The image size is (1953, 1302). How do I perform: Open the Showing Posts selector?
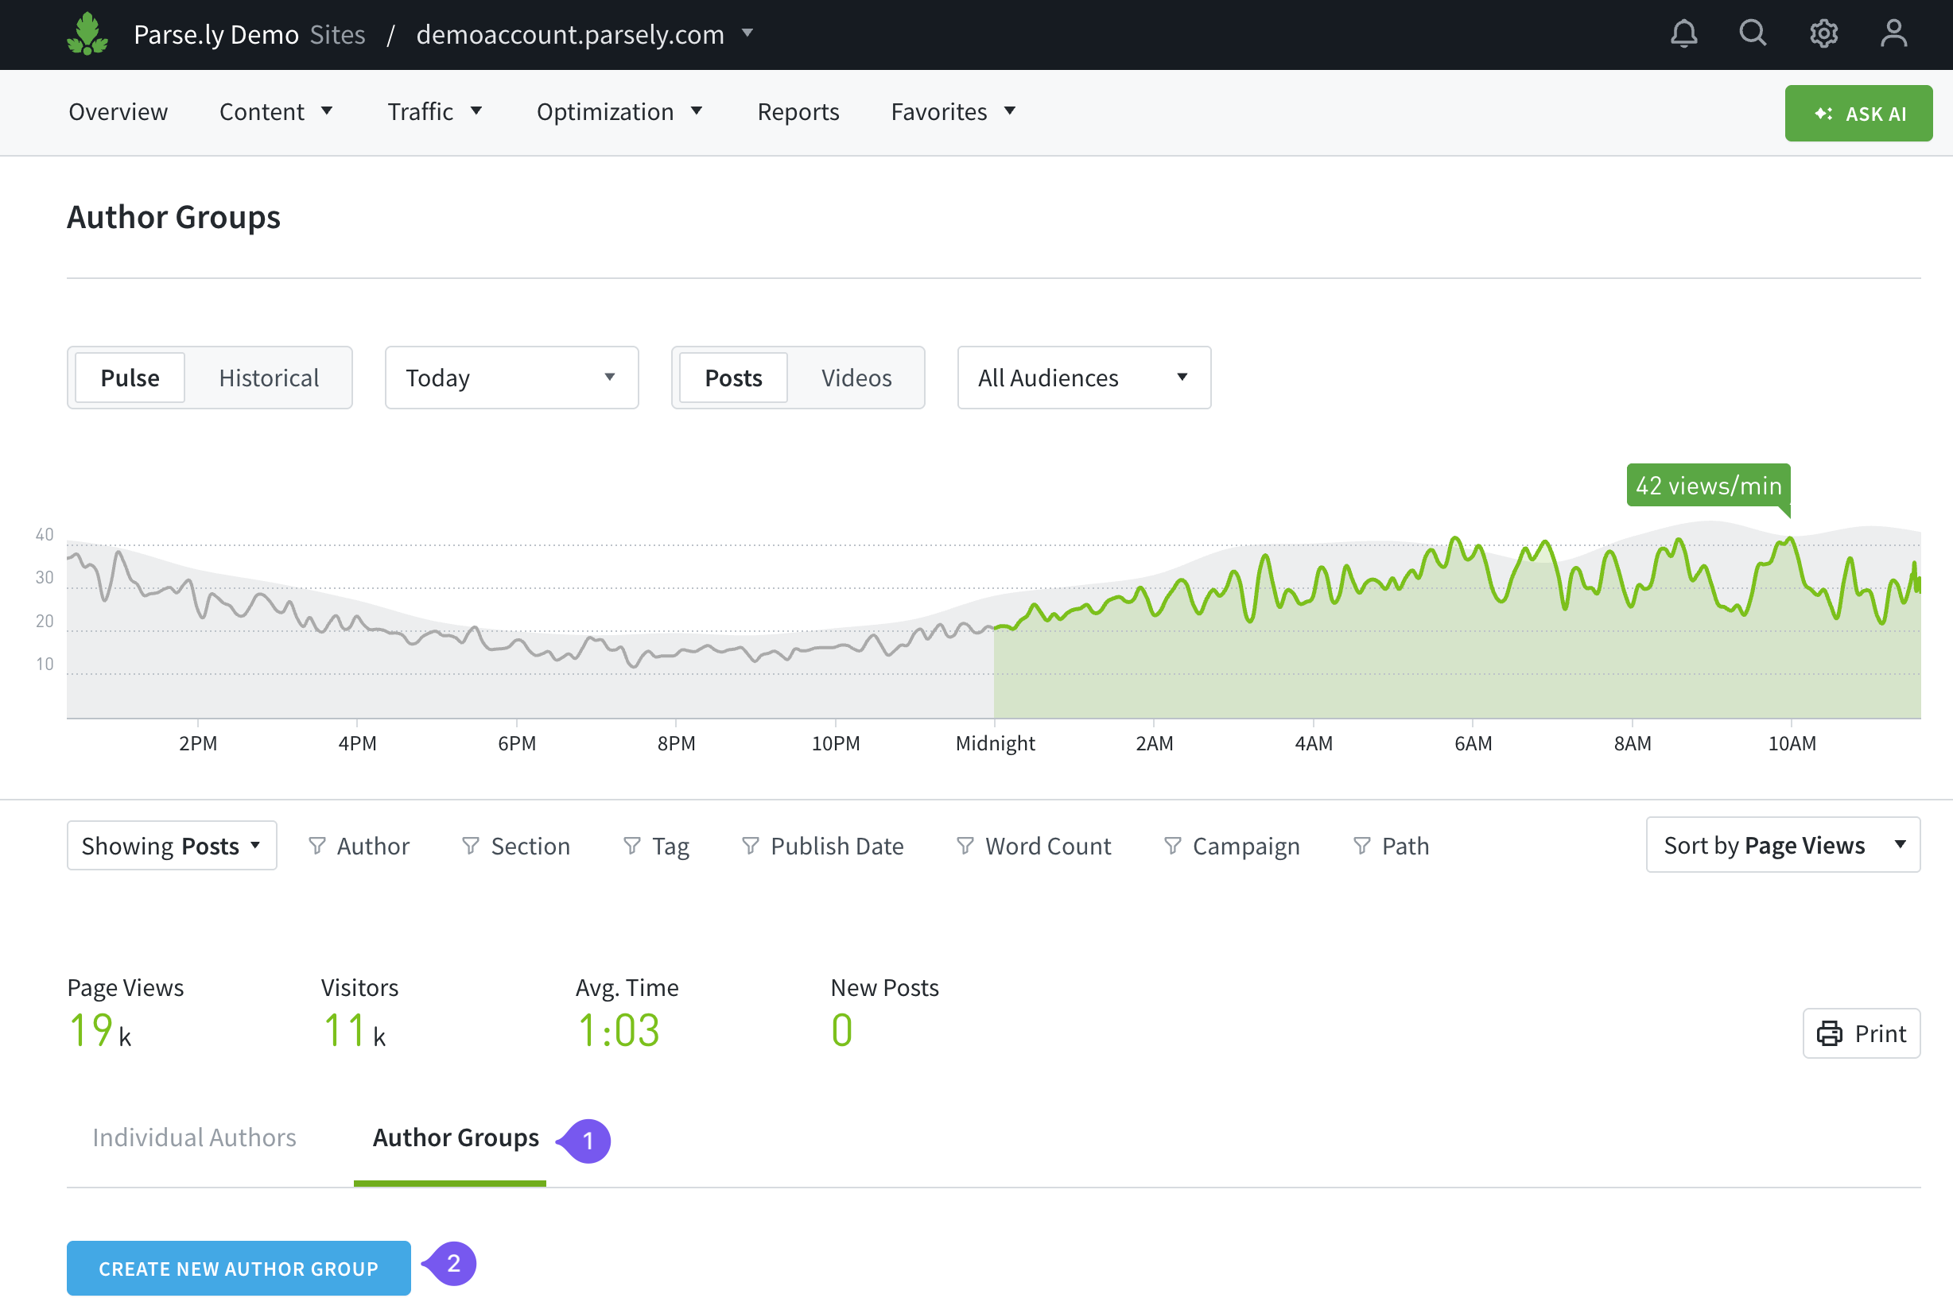[171, 845]
